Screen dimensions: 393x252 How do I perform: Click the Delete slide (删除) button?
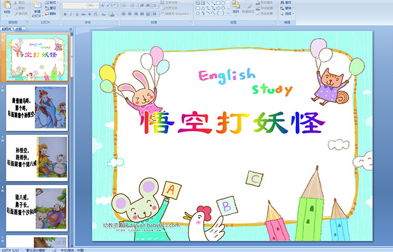point(51,13)
